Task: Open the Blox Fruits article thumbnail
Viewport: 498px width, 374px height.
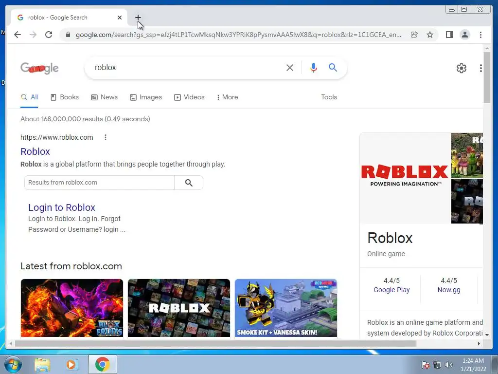Action: coord(72,308)
